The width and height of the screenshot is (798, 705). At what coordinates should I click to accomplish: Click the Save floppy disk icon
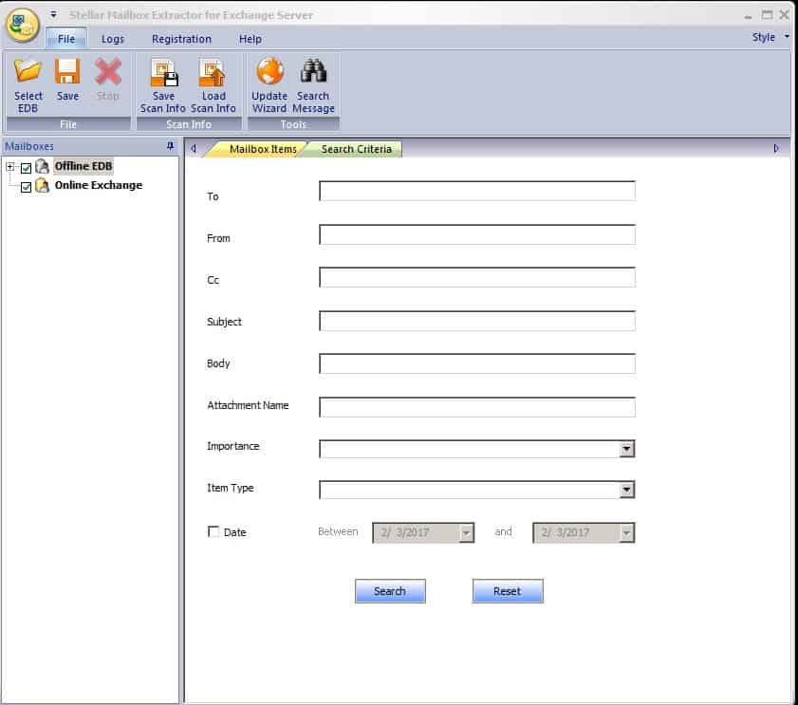point(67,71)
